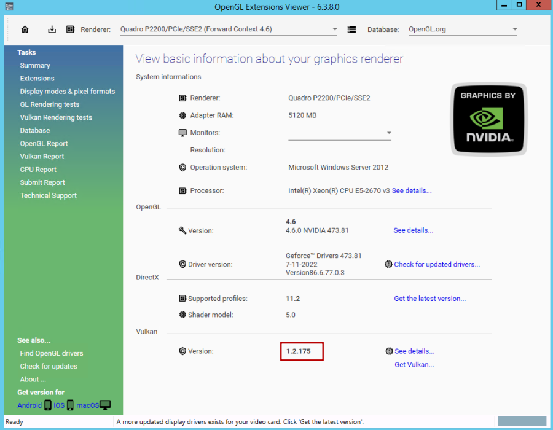Close the OpenGL Extensions Viewer window

(538, 5)
